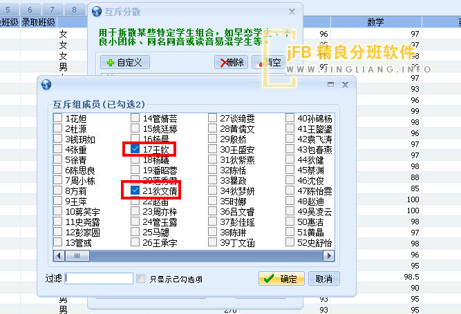Screen dimensions: 461x314
Task: Check the 52史舒怡 checkbox
Action: click(x=290, y=242)
